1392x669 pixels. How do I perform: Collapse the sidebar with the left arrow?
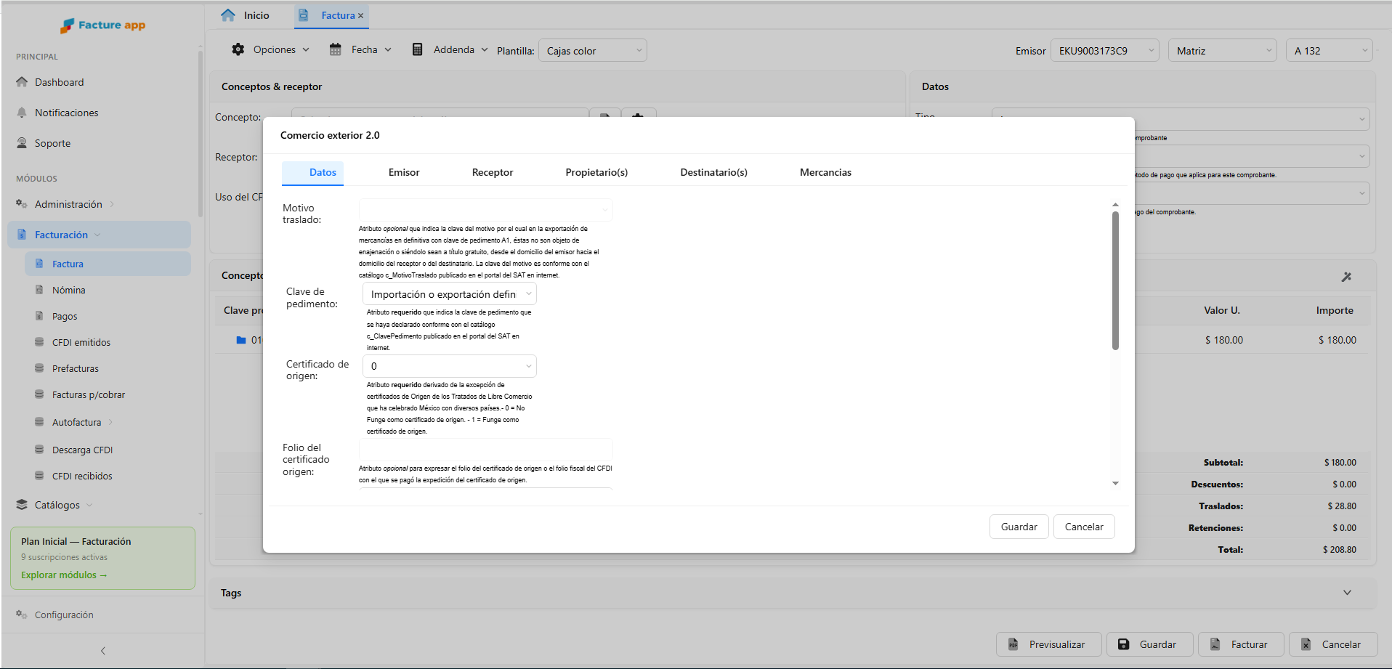point(103,651)
